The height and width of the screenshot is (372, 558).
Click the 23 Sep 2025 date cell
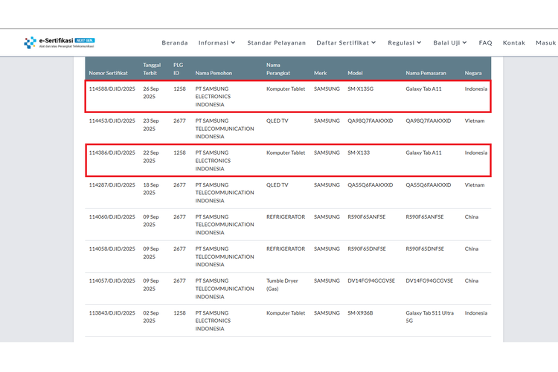(x=151, y=124)
